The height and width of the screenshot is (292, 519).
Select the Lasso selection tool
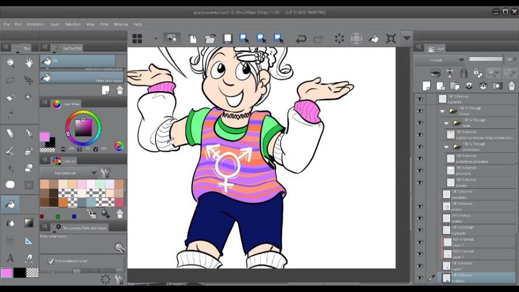pyautogui.click(x=10, y=80)
